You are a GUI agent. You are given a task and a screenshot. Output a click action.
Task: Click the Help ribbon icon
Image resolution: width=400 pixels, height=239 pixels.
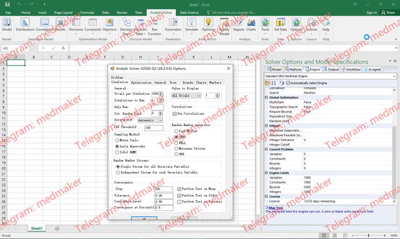326,22
